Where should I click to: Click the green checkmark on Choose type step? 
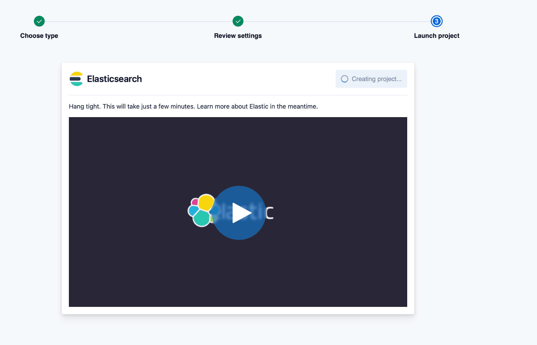[39, 21]
